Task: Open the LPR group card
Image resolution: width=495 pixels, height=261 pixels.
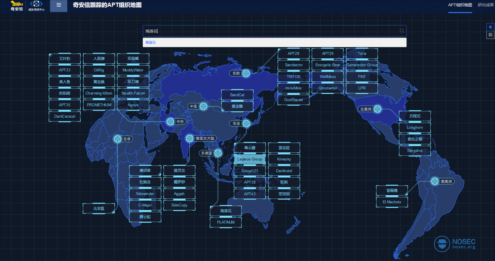Action: (362, 88)
